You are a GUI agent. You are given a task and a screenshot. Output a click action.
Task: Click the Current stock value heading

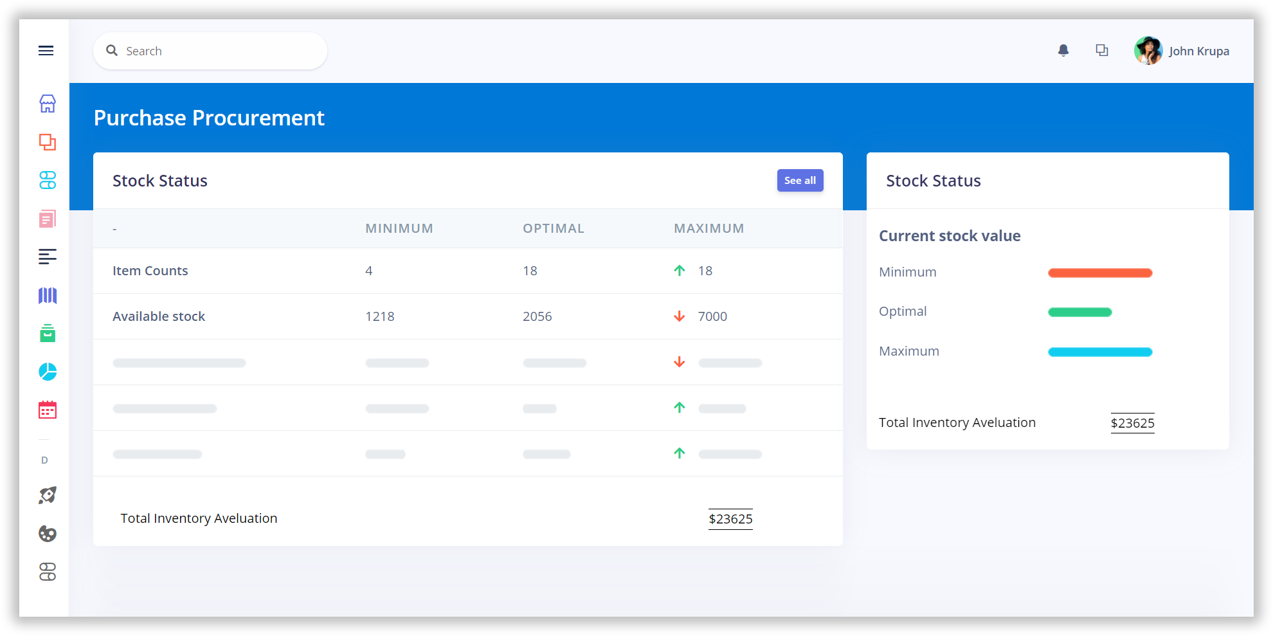tap(950, 236)
